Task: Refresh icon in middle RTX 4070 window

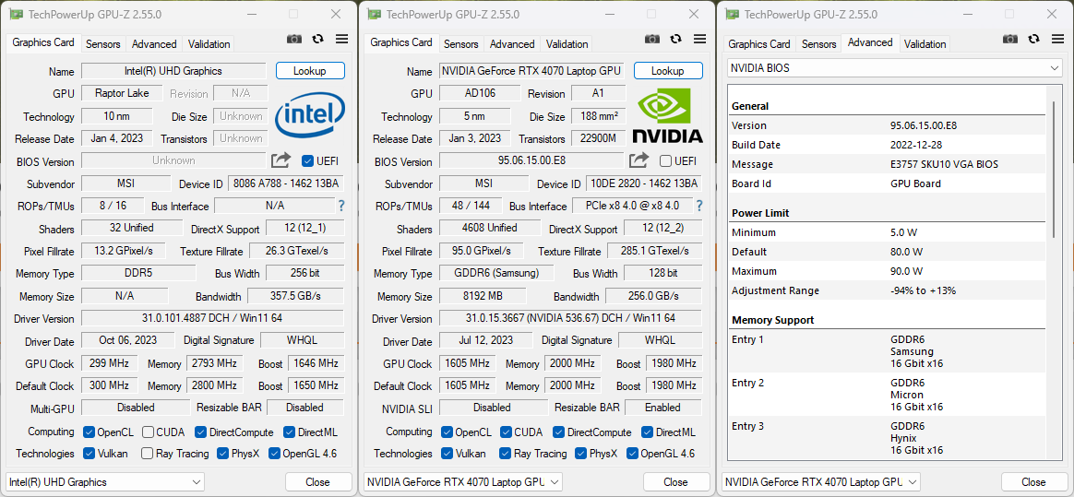Action: pyautogui.click(x=676, y=39)
